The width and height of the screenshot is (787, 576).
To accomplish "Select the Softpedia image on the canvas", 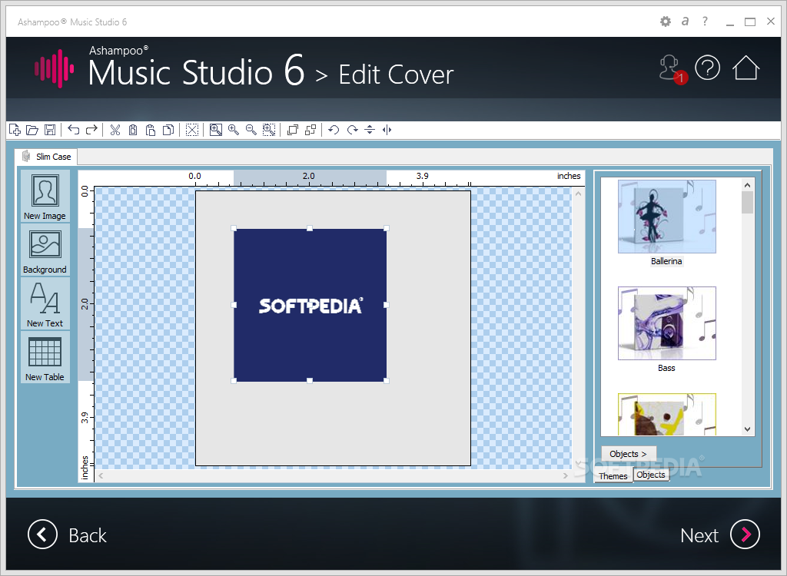I will coord(310,305).
